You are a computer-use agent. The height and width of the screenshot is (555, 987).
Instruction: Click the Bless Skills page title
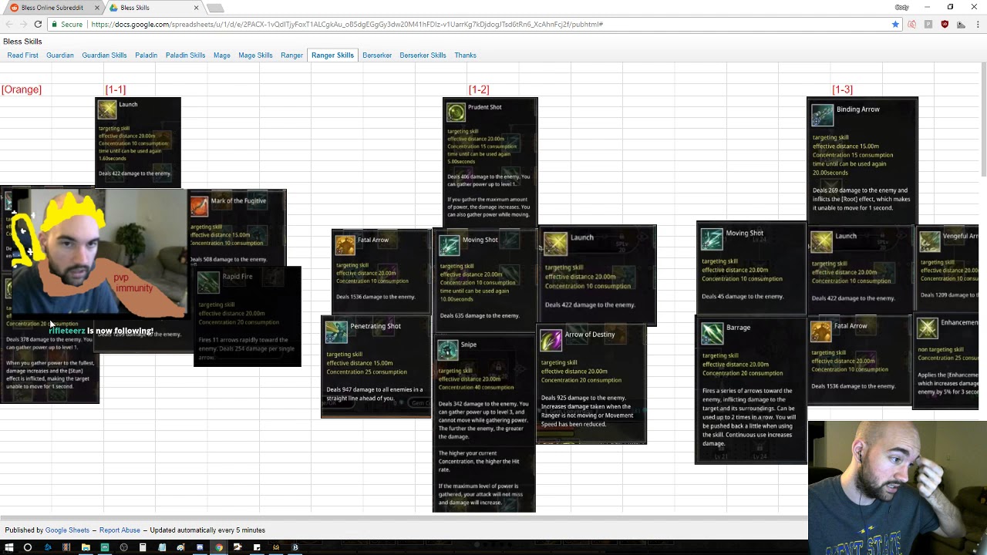pos(22,42)
